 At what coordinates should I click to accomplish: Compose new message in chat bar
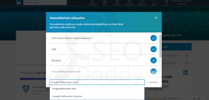coord(195,98)
